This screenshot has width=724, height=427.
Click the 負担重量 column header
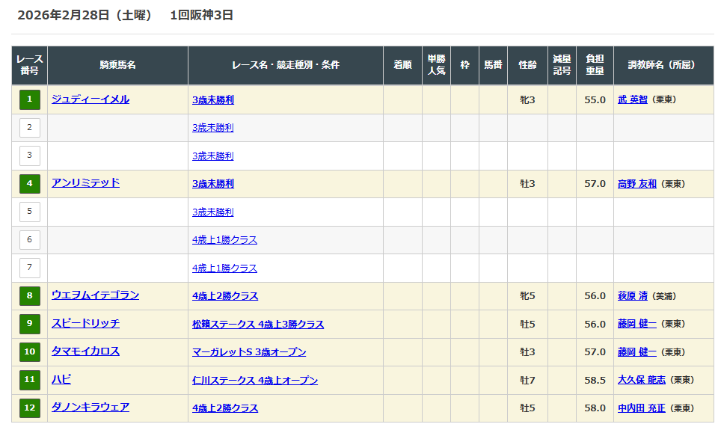595,65
